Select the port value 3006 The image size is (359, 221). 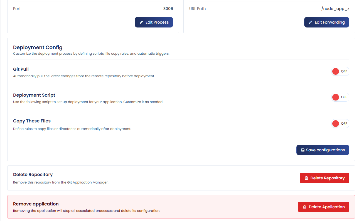[x=168, y=9]
